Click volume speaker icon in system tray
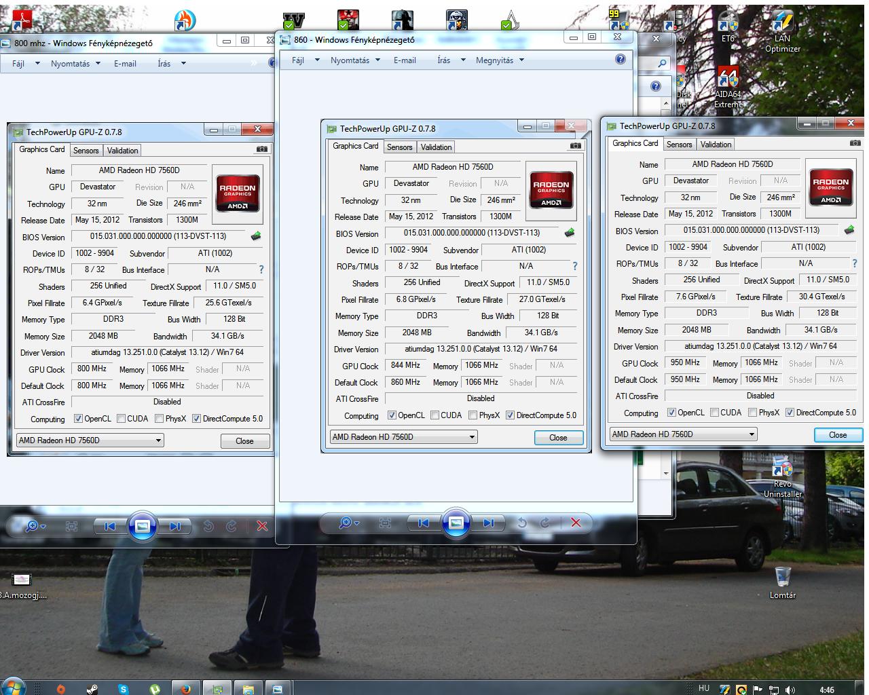This screenshot has height=695, width=869. 790,690
